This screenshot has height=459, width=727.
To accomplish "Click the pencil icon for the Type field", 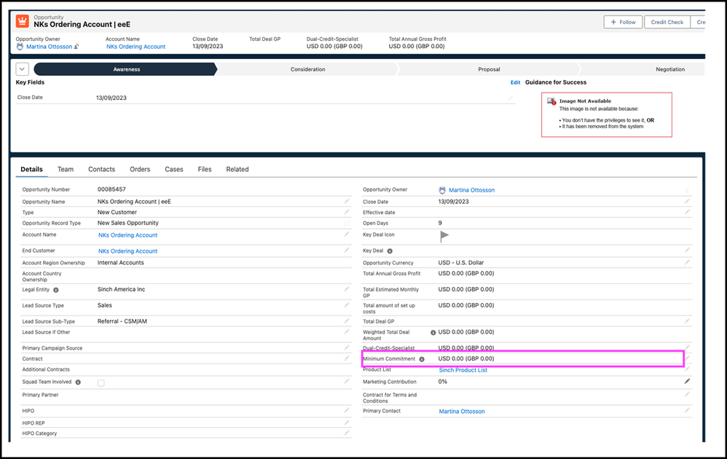I will [346, 212].
